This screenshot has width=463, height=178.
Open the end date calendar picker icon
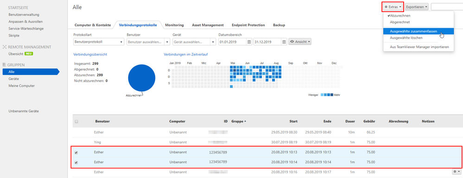284,42
